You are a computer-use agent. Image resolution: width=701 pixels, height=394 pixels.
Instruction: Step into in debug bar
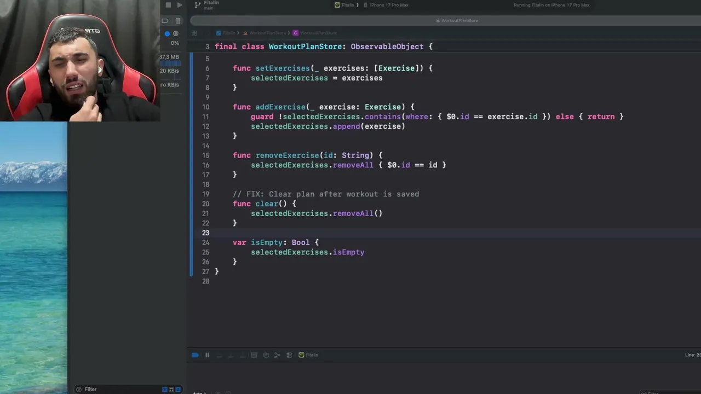[230, 355]
